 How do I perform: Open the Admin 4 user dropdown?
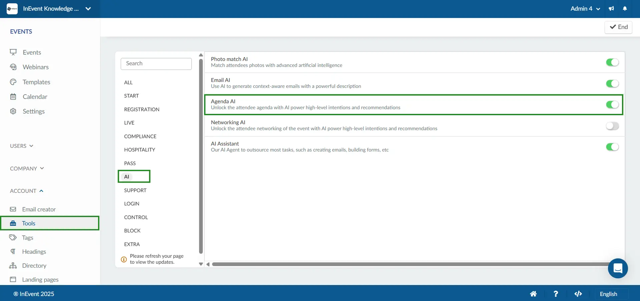pos(585,9)
